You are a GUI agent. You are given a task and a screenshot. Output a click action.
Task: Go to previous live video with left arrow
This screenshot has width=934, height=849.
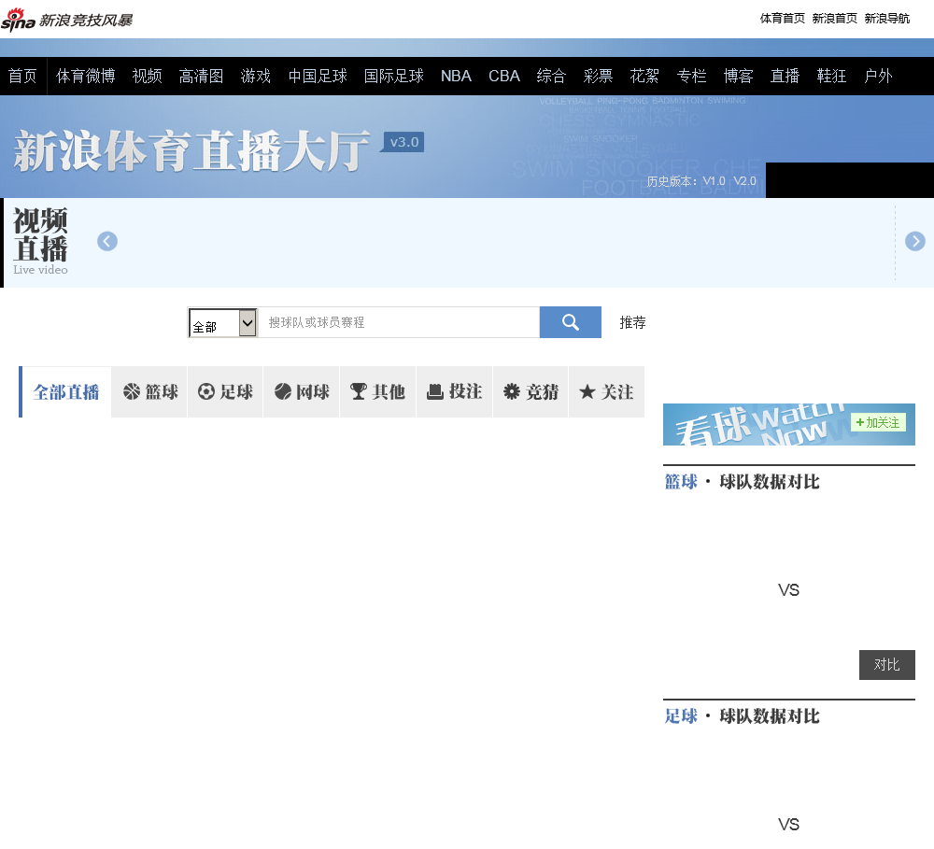[107, 241]
